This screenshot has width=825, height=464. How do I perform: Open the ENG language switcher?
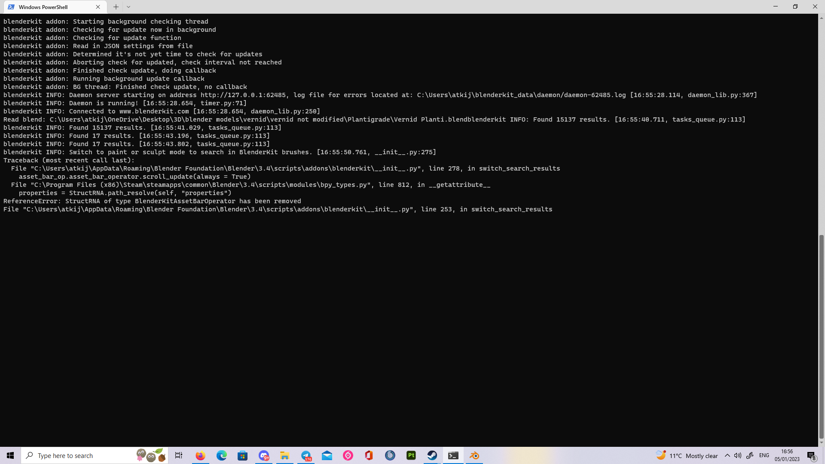tap(764, 455)
